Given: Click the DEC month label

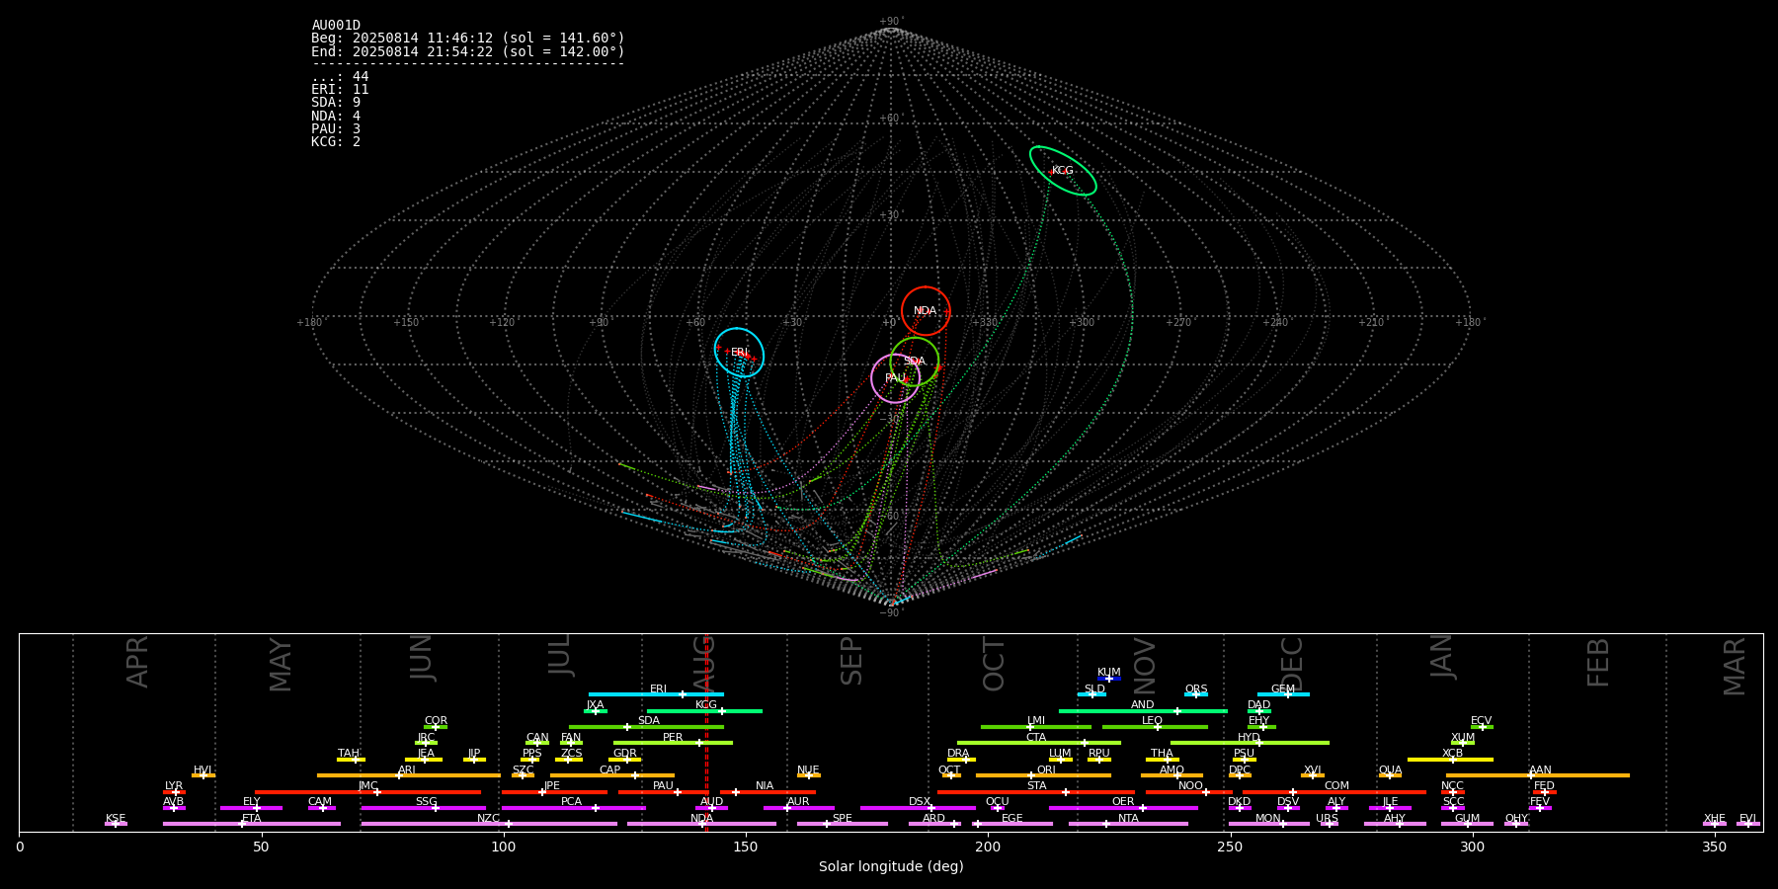Looking at the screenshot, I should (1291, 663).
